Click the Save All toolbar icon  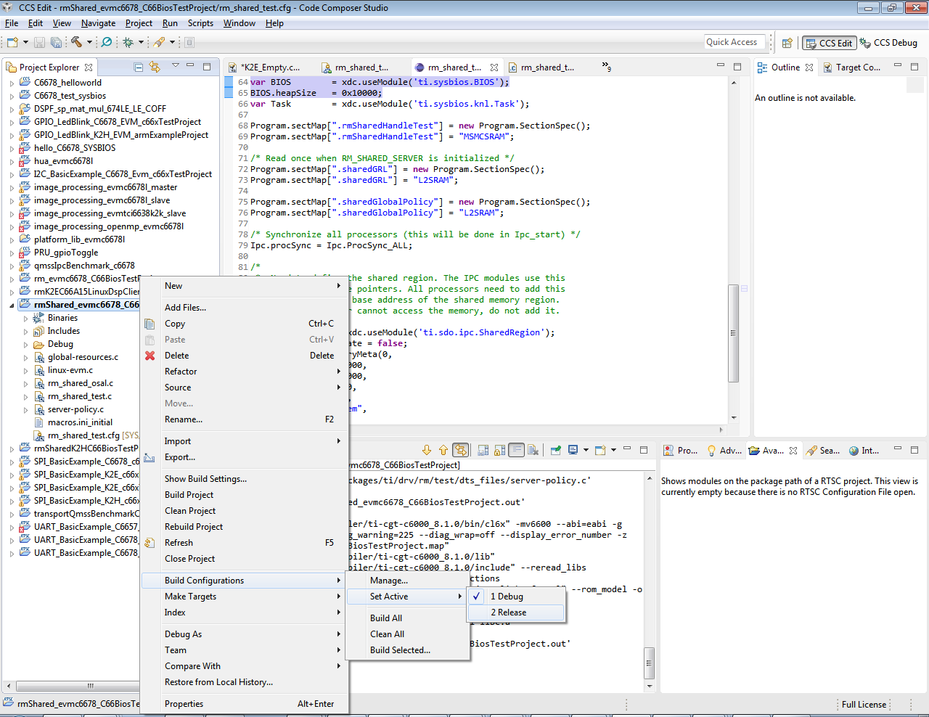(x=57, y=41)
